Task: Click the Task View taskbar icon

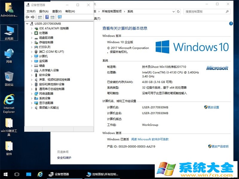Action: pyautogui.click(x=17, y=174)
